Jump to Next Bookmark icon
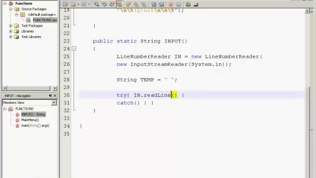This screenshot has width=316, height=178. [136, 4]
